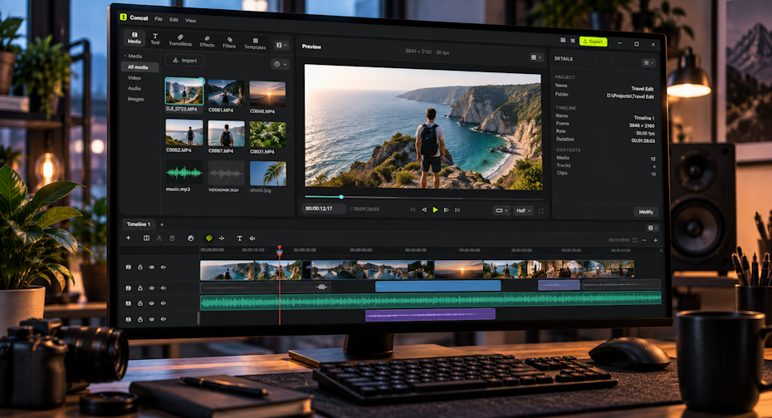Screen dimensions: 772x418
Task: Click the delete trash icon in timeline toolbar
Action: (x=173, y=238)
